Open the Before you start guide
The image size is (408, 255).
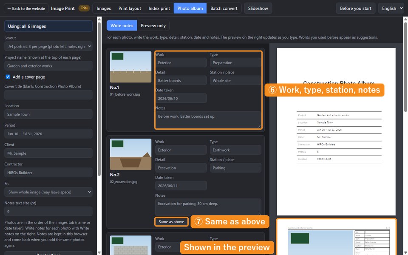(355, 8)
